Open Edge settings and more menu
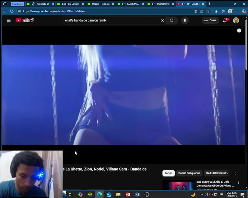This screenshot has width=248, height=198. 237,11
